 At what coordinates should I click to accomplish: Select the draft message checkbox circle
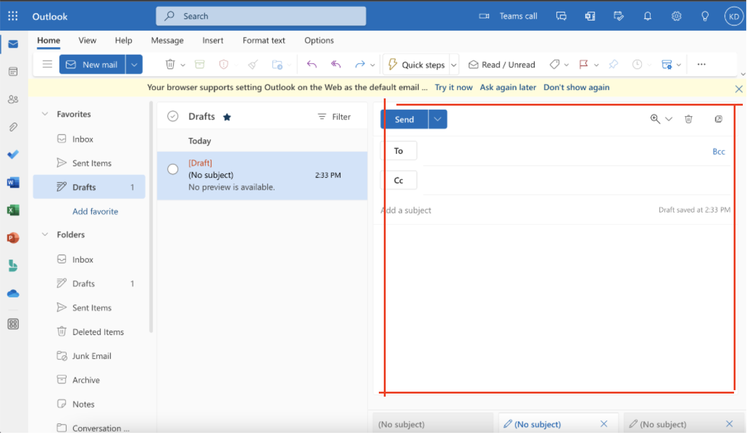coord(173,169)
